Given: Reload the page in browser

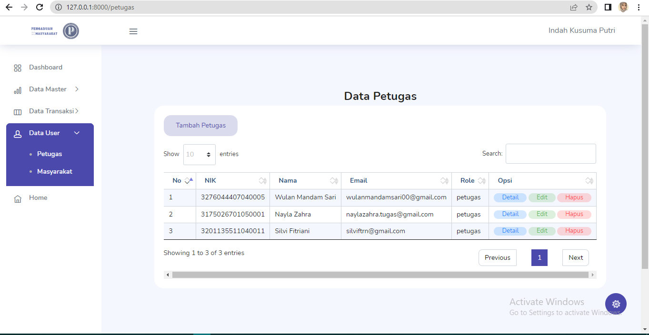Looking at the screenshot, I should coord(40,7).
